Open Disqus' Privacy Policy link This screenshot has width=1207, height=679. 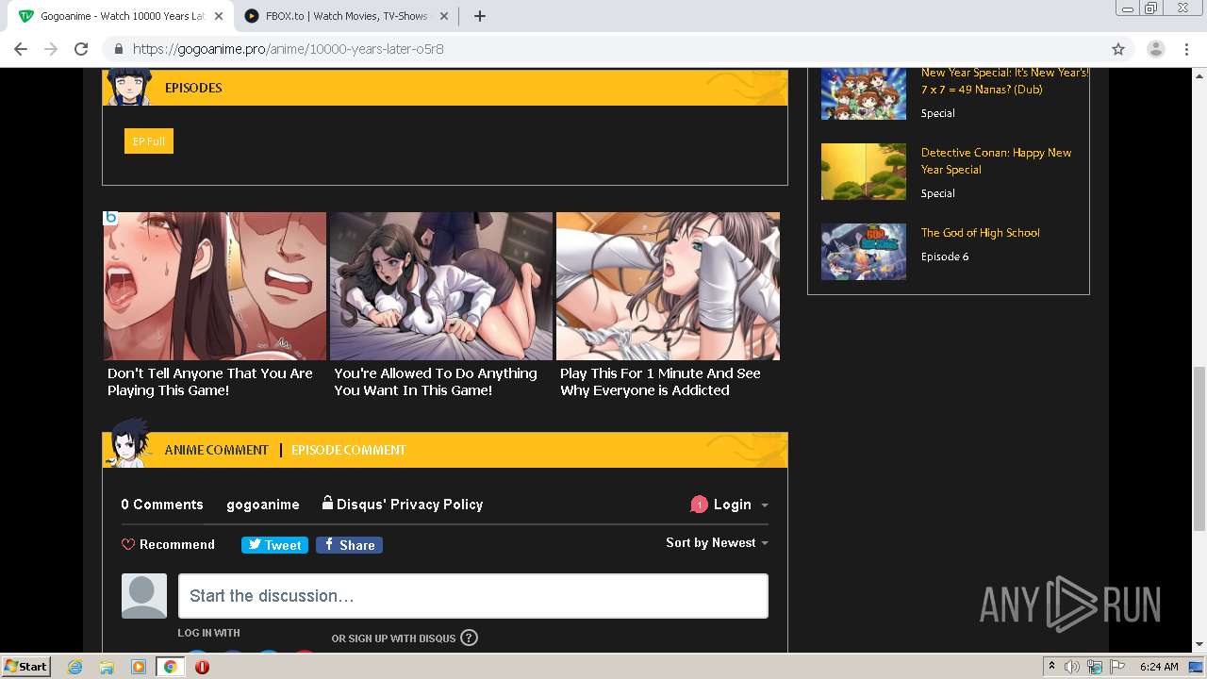pos(403,505)
